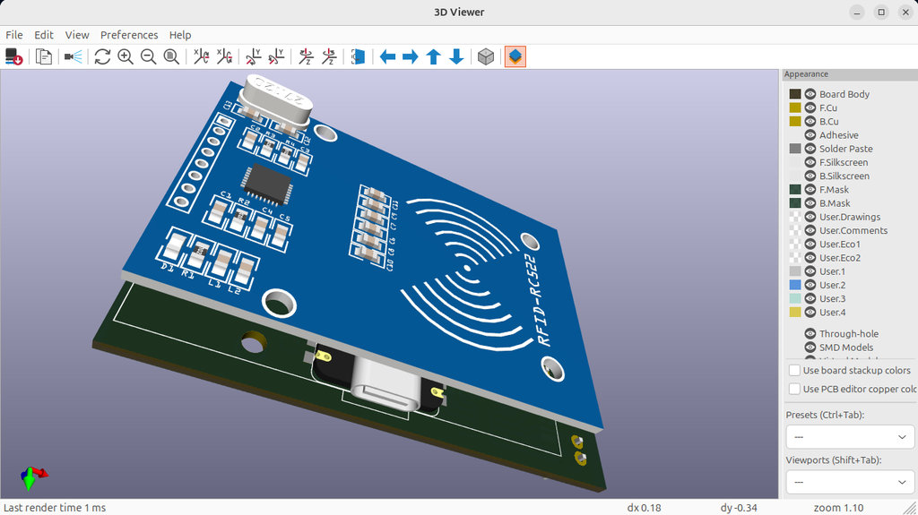Toggle B.Cu layer visibility eye

[810, 121]
